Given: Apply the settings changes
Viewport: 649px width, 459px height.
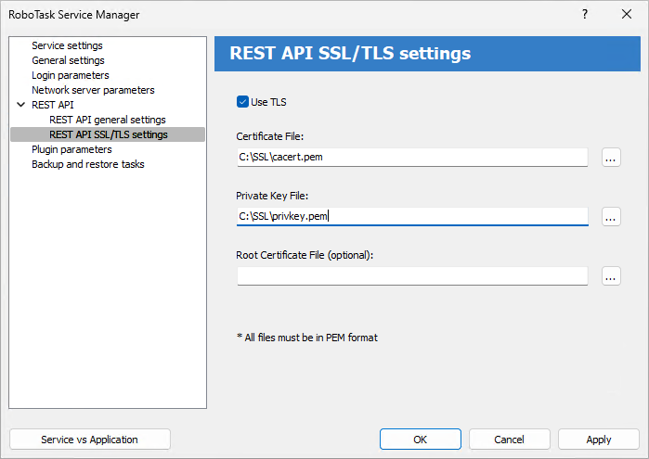Looking at the screenshot, I should tap(599, 440).
